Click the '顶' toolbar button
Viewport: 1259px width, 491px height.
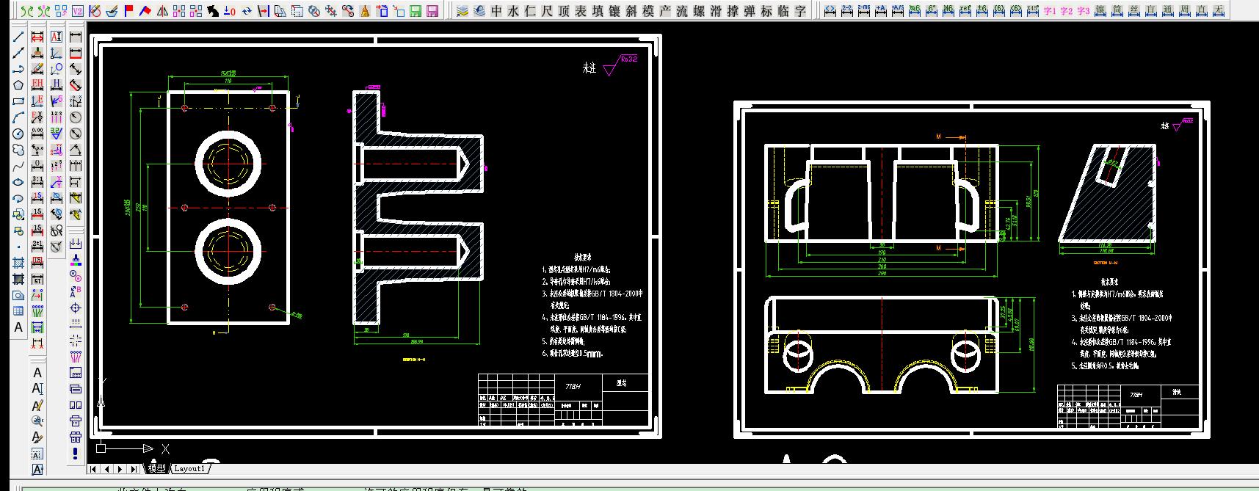[564, 11]
